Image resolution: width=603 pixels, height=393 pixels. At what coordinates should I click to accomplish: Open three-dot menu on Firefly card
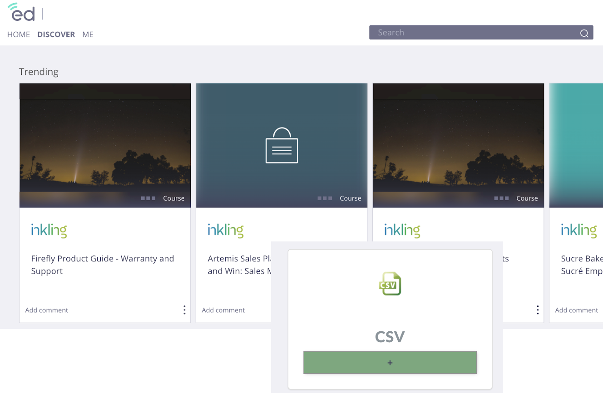pyautogui.click(x=184, y=310)
